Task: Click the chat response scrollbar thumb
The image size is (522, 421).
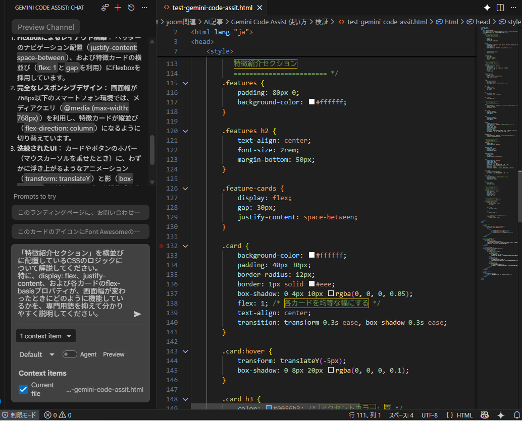Action: [x=152, y=150]
